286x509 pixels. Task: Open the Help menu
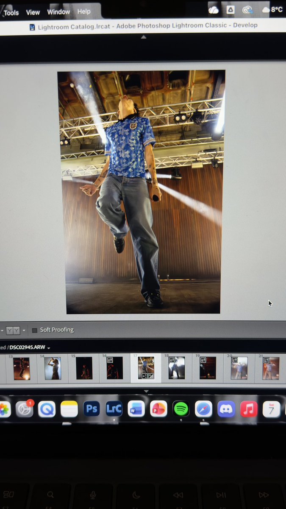84,11
